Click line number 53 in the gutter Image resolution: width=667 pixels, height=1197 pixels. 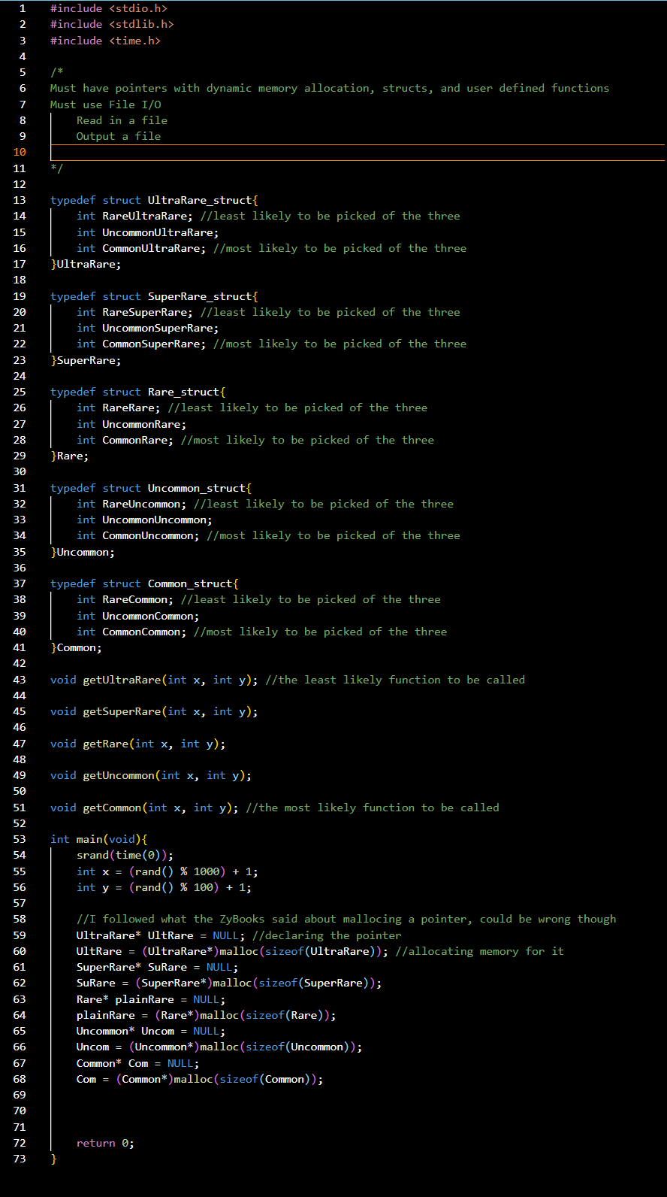pyautogui.click(x=20, y=839)
